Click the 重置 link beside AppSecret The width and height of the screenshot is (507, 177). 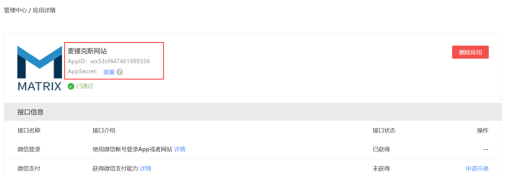(109, 72)
